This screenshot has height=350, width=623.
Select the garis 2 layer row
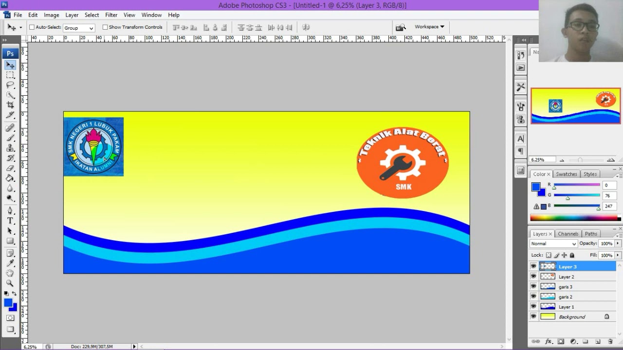572,297
